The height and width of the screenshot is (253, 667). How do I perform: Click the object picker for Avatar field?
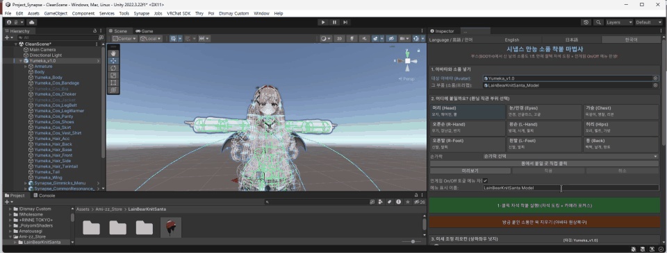655,78
